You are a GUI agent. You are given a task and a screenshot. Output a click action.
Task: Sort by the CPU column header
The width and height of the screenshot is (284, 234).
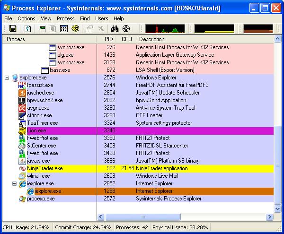[125, 39]
